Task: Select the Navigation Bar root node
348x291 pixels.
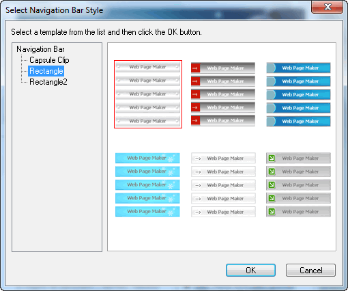Action: [40, 49]
